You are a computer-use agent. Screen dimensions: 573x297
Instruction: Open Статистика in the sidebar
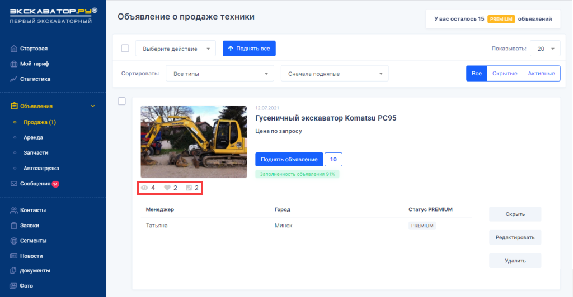pyautogui.click(x=35, y=79)
